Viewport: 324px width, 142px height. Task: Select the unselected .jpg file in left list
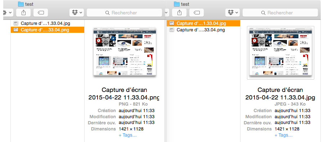(x=48, y=23)
